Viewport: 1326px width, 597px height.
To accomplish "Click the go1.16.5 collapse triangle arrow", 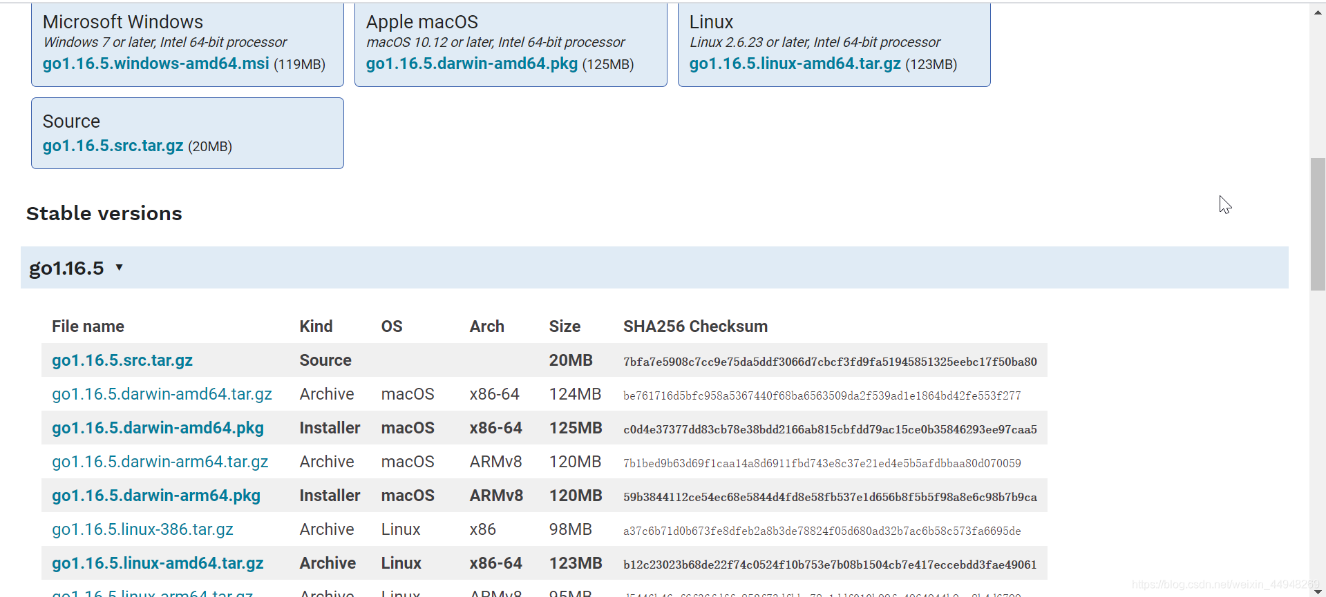I will (x=119, y=267).
